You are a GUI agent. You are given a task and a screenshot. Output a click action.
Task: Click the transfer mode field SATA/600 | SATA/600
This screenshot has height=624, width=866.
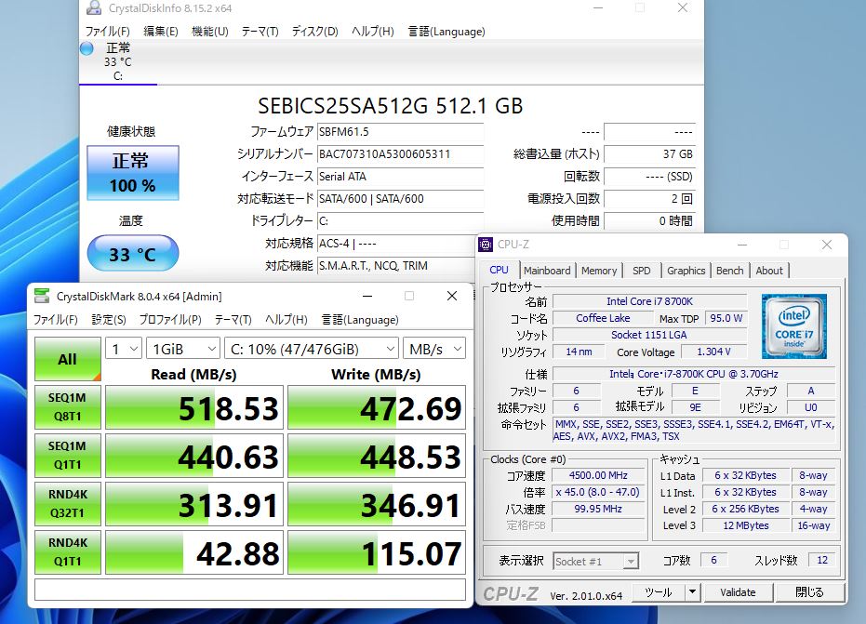pyautogui.click(x=400, y=199)
